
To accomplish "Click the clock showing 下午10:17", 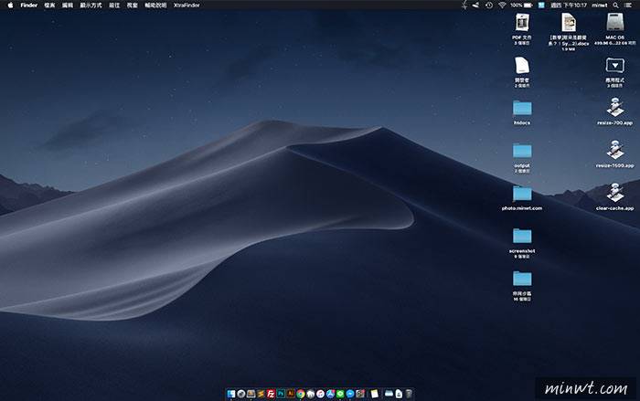I will (x=577, y=5).
